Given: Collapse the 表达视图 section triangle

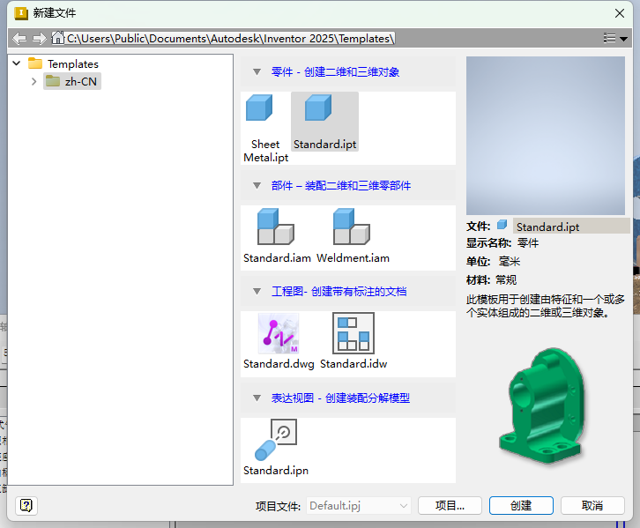Looking at the screenshot, I should pyautogui.click(x=257, y=398).
